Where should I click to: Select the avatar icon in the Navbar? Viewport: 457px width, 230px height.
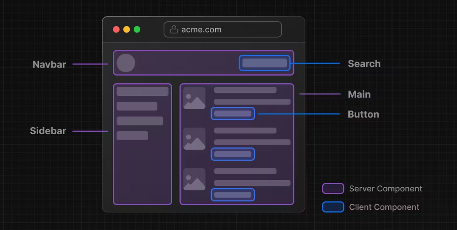(x=126, y=63)
